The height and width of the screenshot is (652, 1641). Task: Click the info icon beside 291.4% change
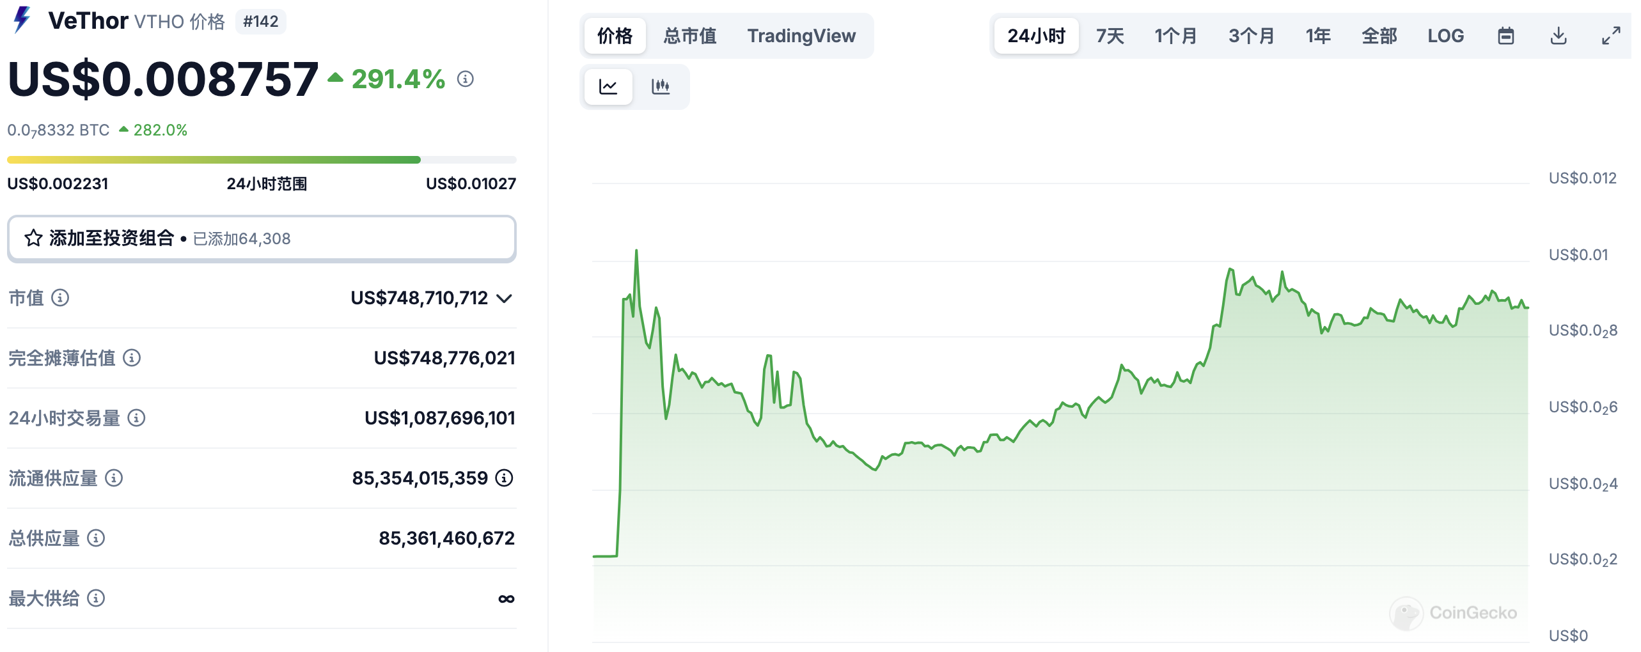click(x=466, y=79)
